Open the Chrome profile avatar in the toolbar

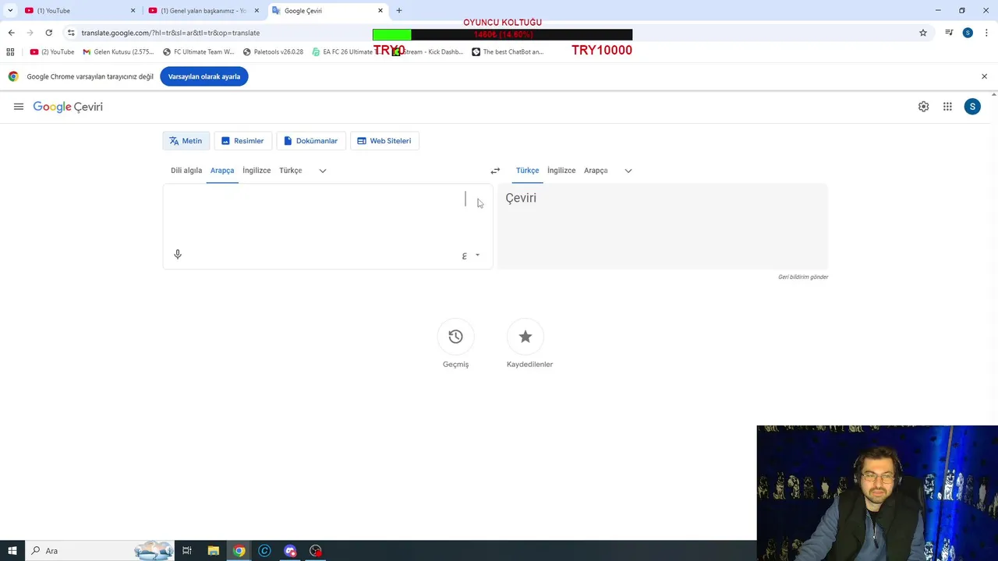point(968,33)
